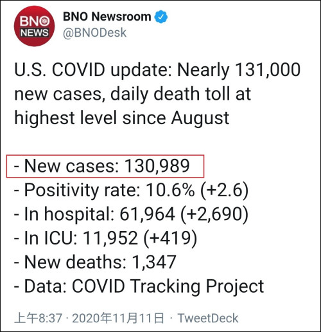Select the highlighted New cases: 130,989 line
The height and width of the screenshot is (332, 321).
click(x=105, y=166)
